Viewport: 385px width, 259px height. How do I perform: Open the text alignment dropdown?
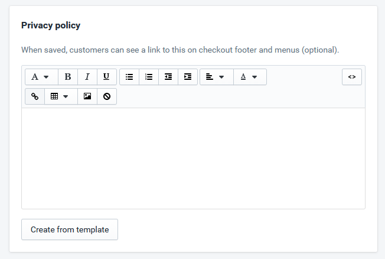217,77
